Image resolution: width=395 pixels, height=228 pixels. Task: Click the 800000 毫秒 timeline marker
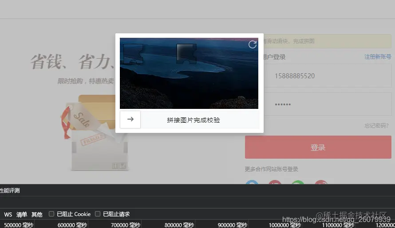[x=179, y=225]
